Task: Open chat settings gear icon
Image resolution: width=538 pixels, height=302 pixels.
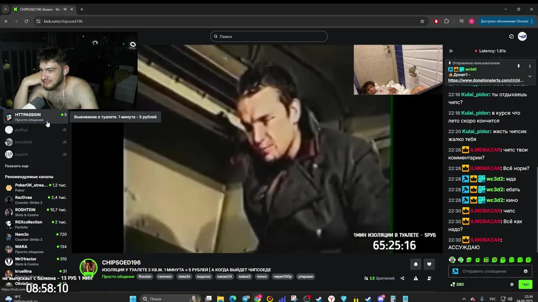Action: coord(512,284)
